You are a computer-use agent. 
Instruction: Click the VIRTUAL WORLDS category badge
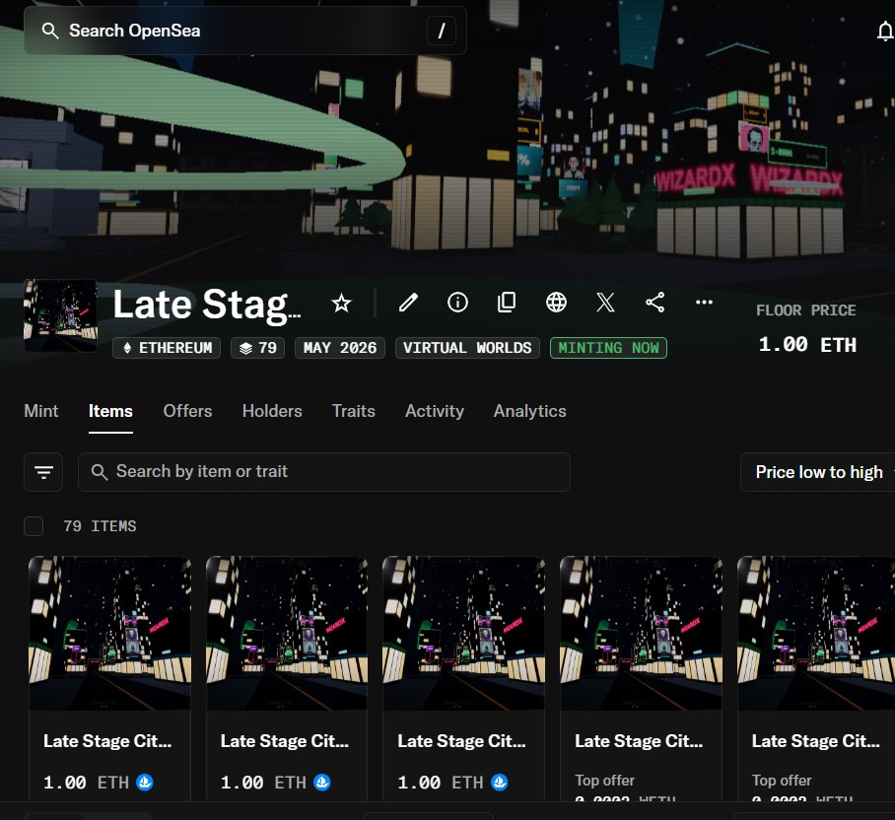tap(467, 348)
